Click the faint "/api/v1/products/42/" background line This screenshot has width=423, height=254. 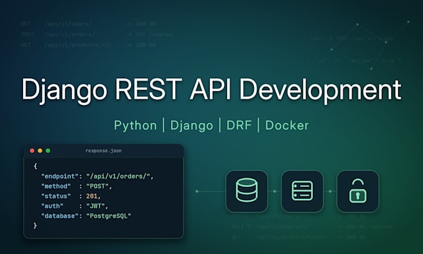(x=78, y=45)
